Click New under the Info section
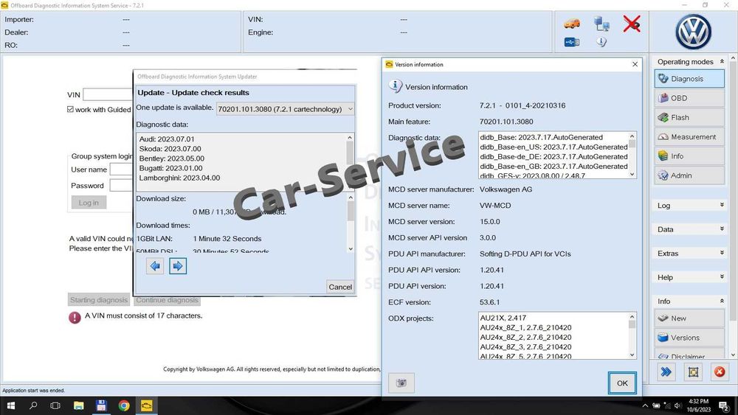The width and height of the screenshot is (738, 415). click(x=689, y=318)
